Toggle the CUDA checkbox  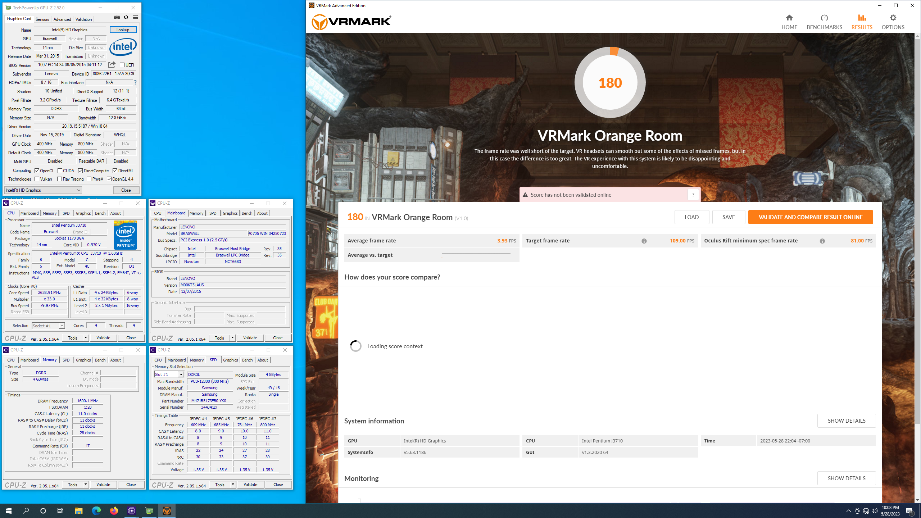[60, 171]
